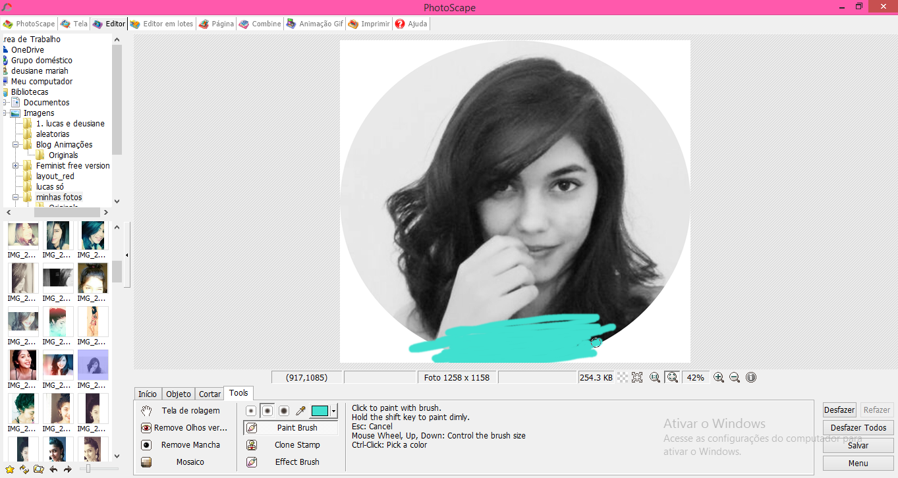Click the Salvar button
The height and width of the screenshot is (478, 898).
[x=858, y=445]
